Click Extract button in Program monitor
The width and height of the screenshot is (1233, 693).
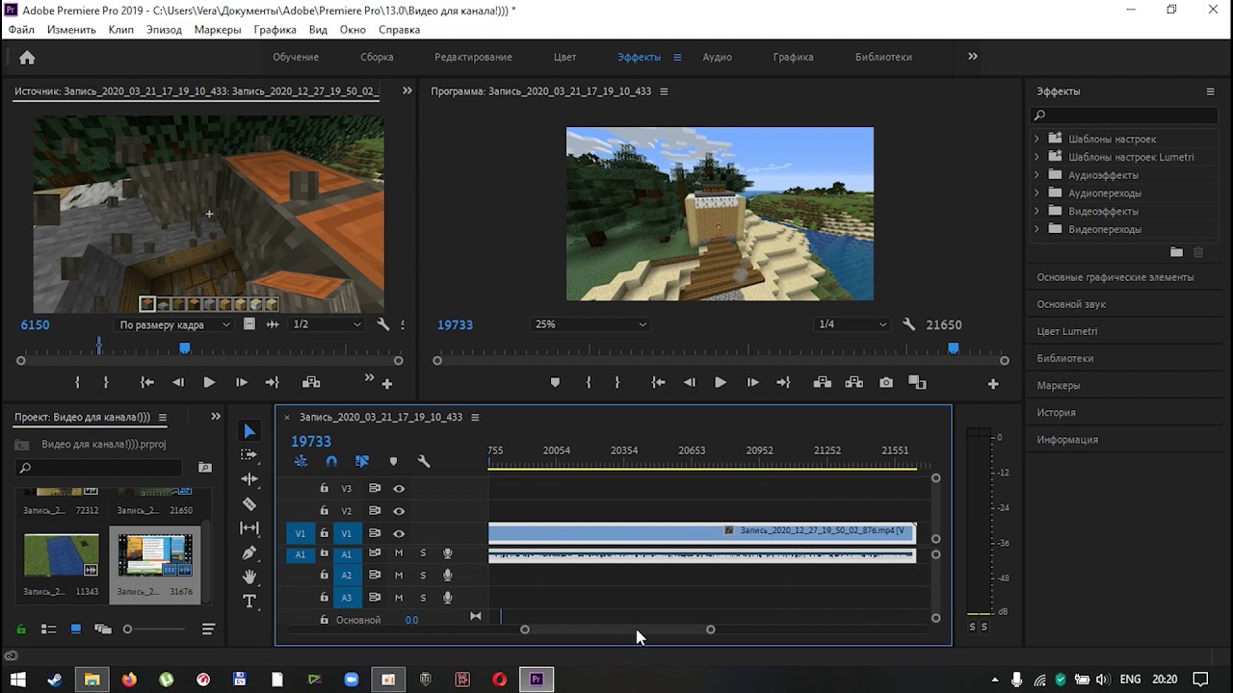point(853,382)
